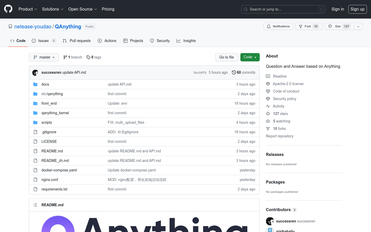The height and width of the screenshot is (232, 371).
Task: Click the Sign up button
Action: pyautogui.click(x=357, y=9)
